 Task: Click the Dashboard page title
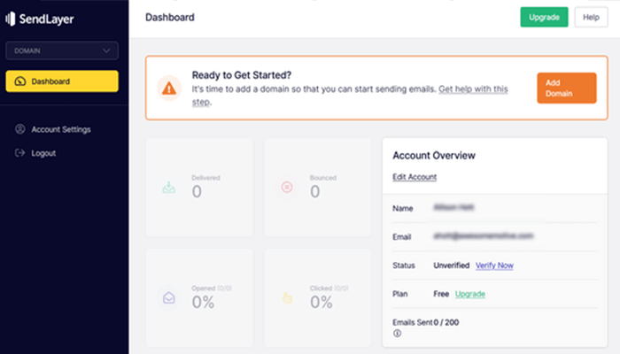[x=170, y=18]
